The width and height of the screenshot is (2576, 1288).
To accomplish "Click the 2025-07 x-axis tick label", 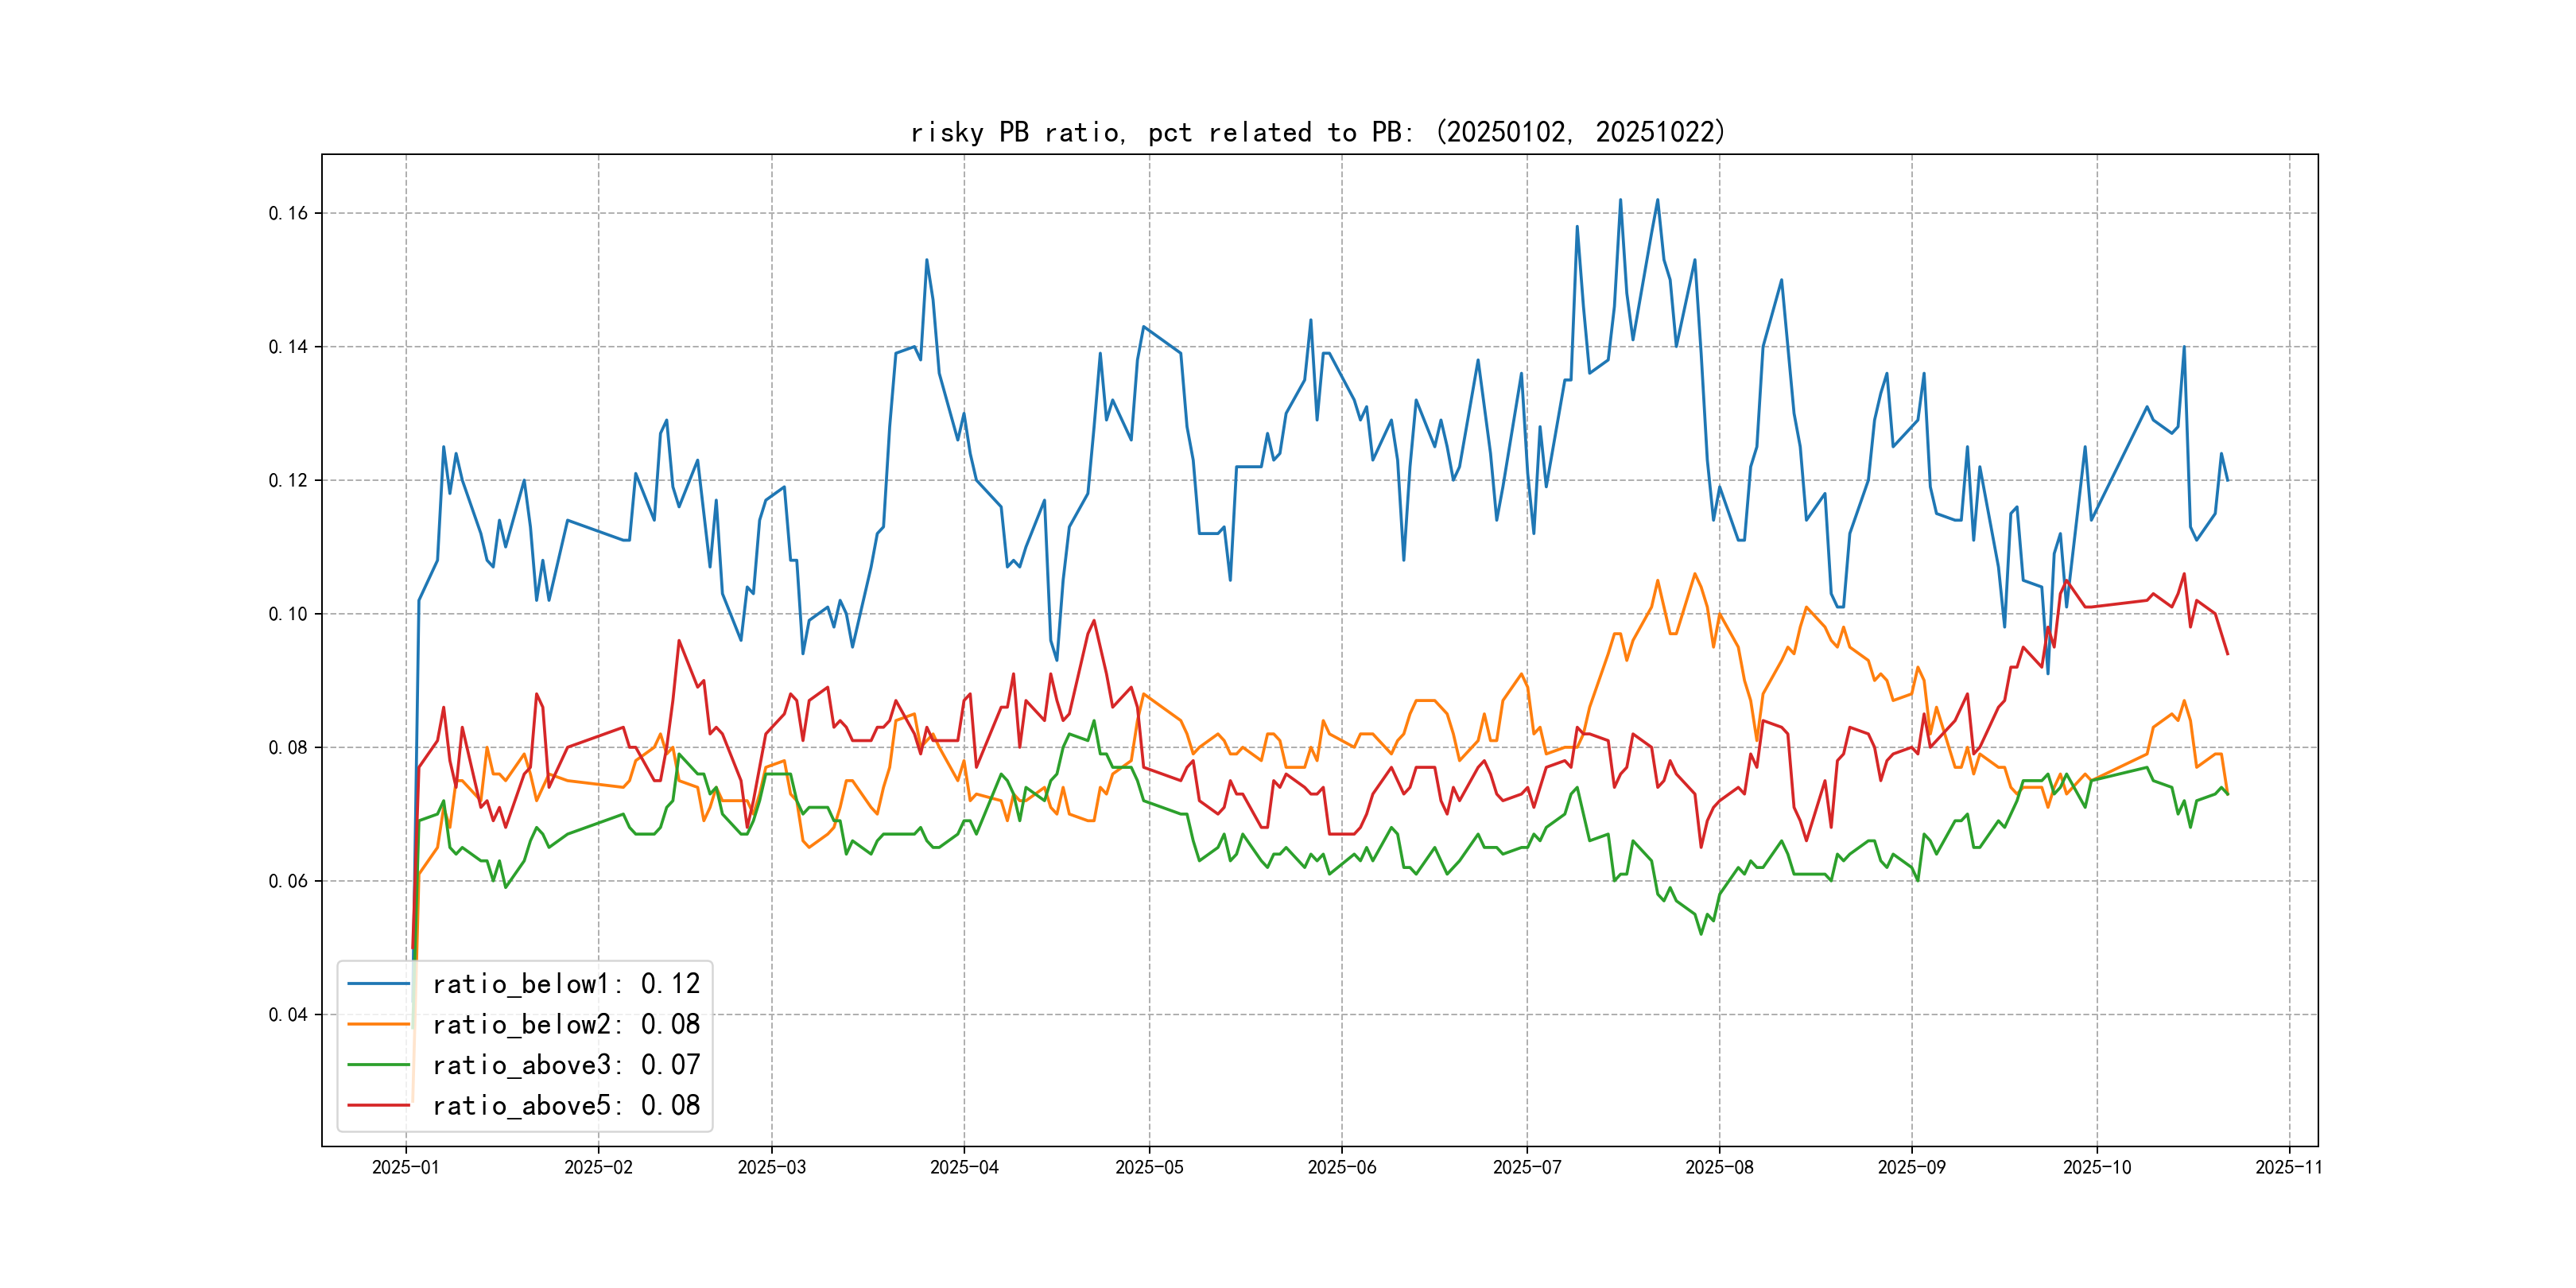I will (1526, 1167).
